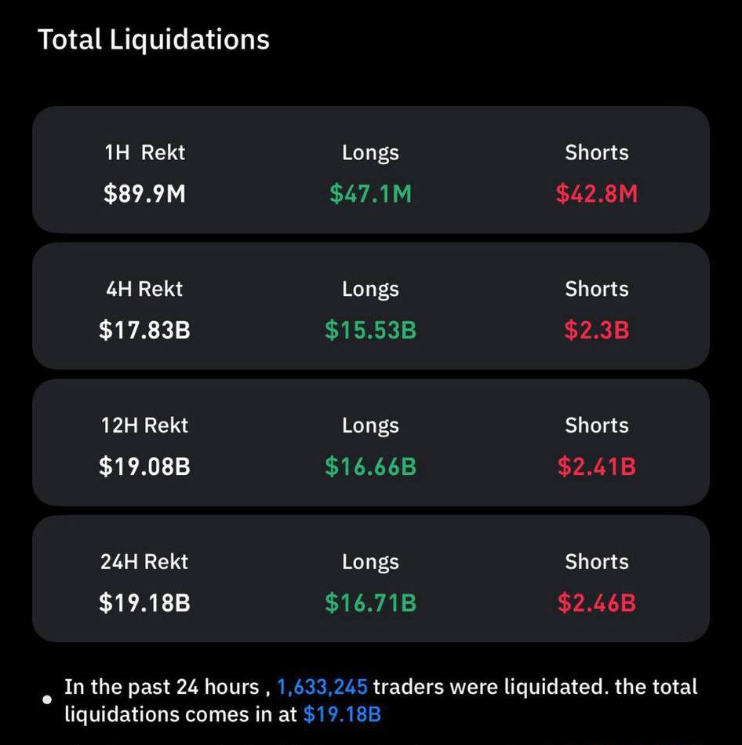Click the 12H Longs $16.66B value
Screen dimensions: 742x745
371,466
